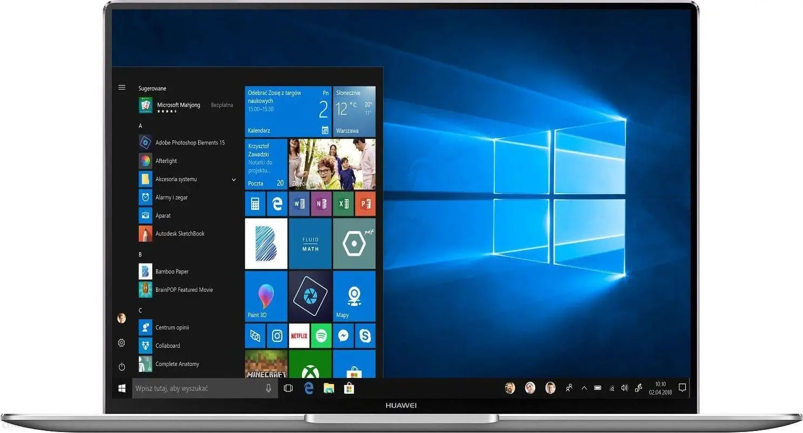
Task: Launch the Instagram tile
Action: (277, 336)
